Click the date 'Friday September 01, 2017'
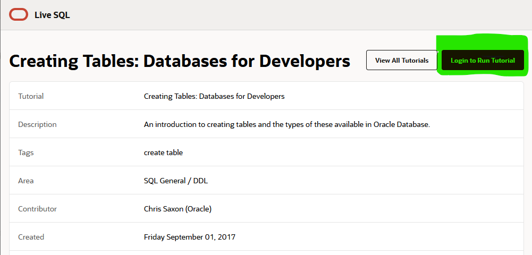 pyautogui.click(x=190, y=237)
